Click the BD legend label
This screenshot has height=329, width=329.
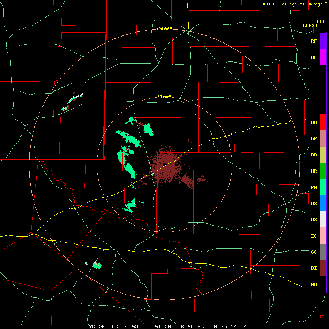click(x=314, y=155)
